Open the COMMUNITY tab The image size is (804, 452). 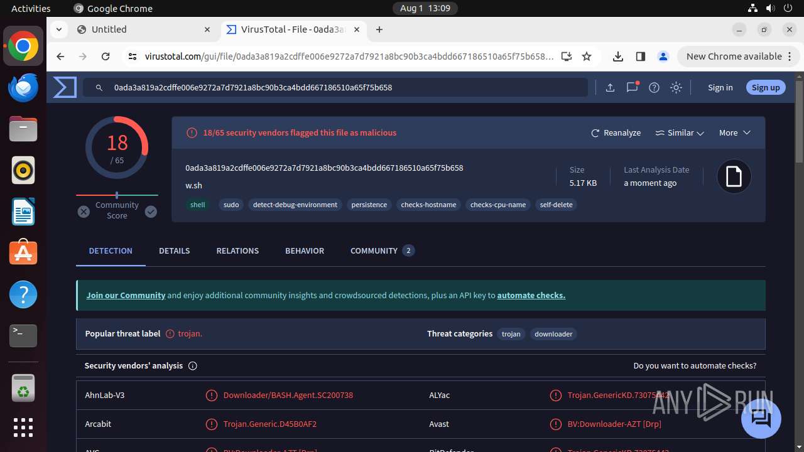[383, 250]
